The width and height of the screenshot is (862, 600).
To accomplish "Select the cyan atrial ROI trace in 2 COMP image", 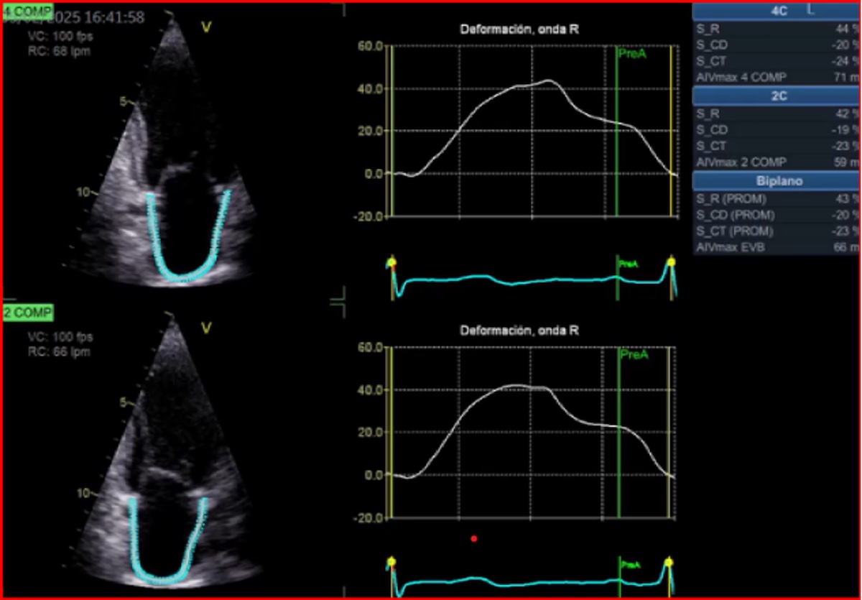I will click(x=167, y=539).
